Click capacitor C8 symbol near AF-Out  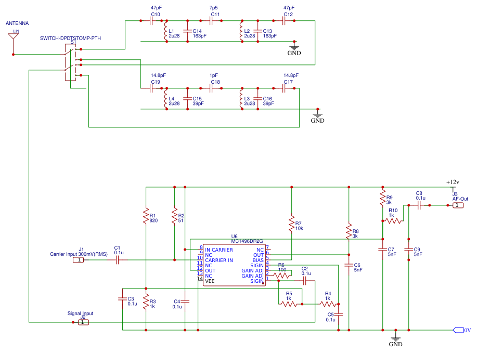419,205
